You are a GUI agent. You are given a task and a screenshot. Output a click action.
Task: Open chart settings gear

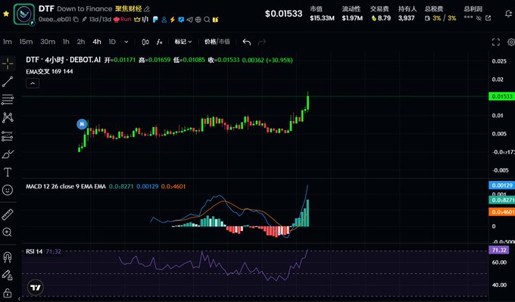511,42
